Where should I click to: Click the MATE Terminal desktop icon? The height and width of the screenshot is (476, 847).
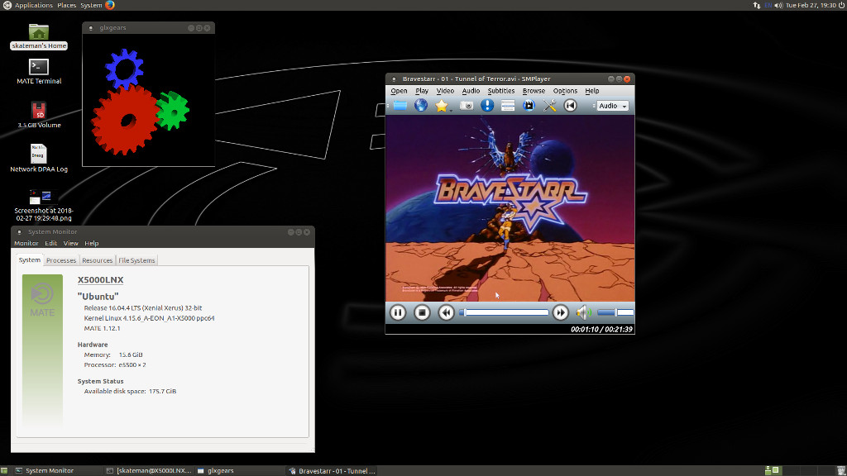[39, 72]
